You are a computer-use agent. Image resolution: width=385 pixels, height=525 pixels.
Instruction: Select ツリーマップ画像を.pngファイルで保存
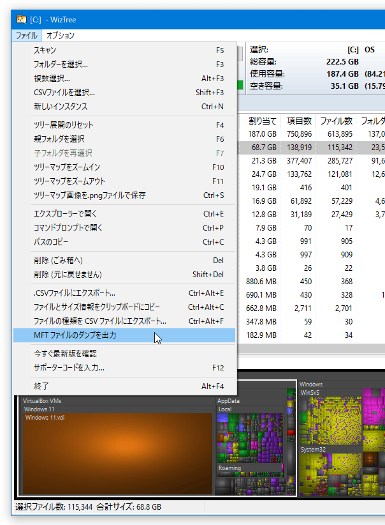coord(124,195)
